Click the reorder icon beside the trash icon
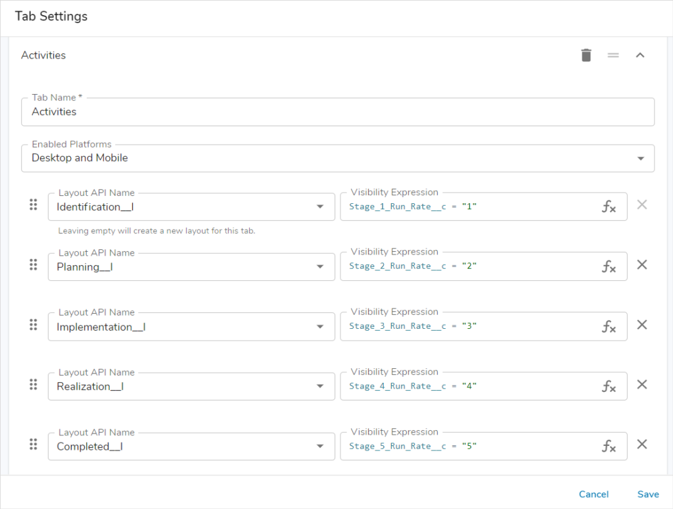 click(613, 55)
